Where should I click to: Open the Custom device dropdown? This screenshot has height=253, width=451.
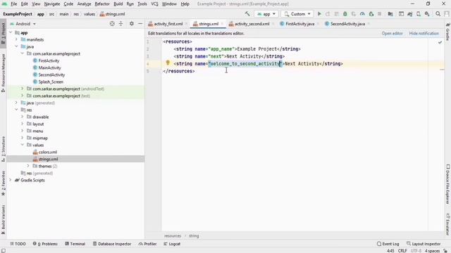tap(297, 14)
